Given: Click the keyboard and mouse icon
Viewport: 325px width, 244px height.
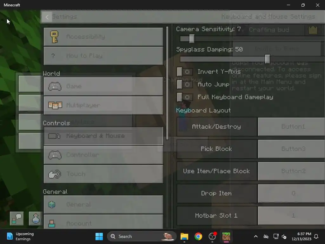Looking at the screenshot, I should 54,136.
